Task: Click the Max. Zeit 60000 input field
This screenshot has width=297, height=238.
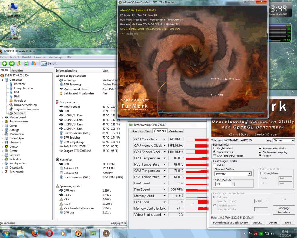Action: (261, 201)
